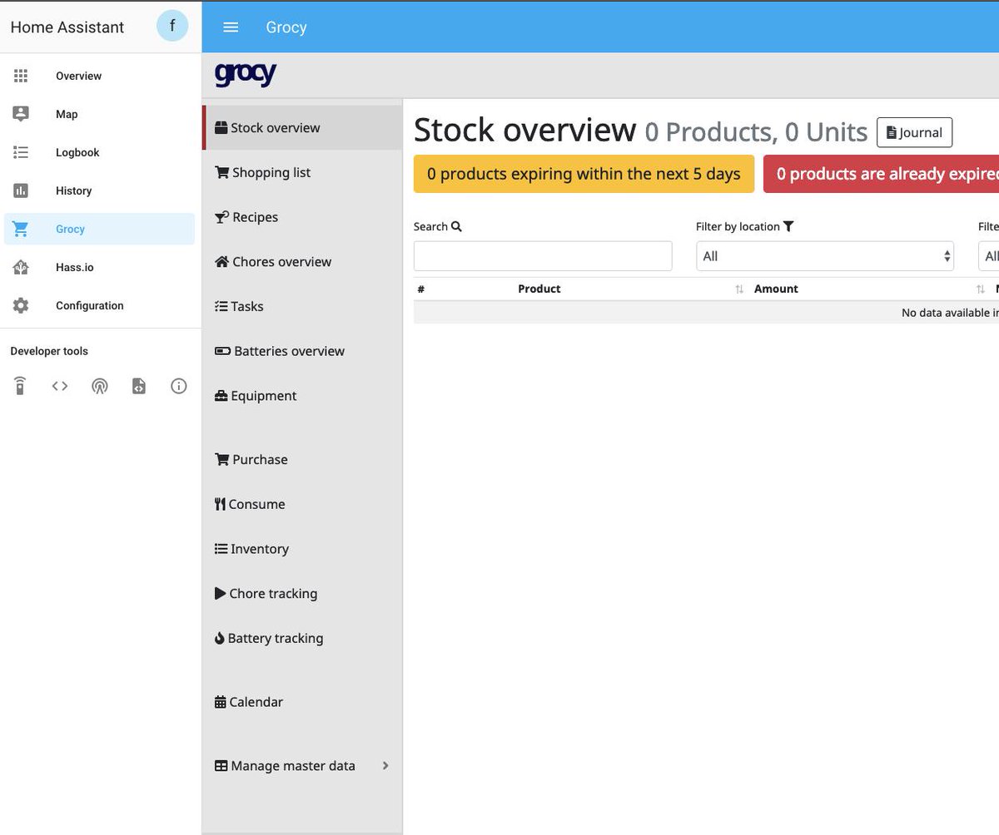Image resolution: width=999 pixels, height=835 pixels.
Task: Go to Consume page
Action: pyautogui.click(x=302, y=504)
